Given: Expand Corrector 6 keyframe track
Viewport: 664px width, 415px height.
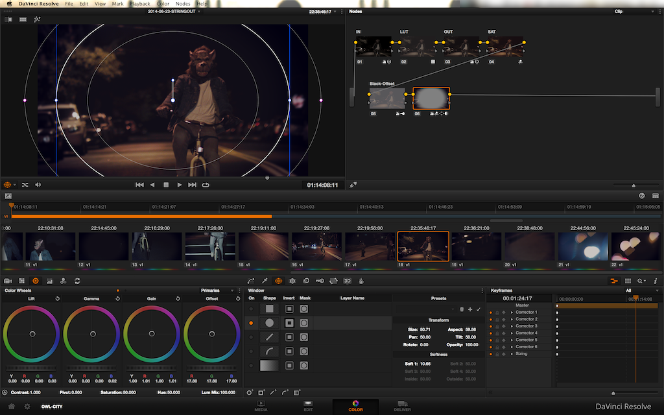Looking at the screenshot, I should 512,347.
